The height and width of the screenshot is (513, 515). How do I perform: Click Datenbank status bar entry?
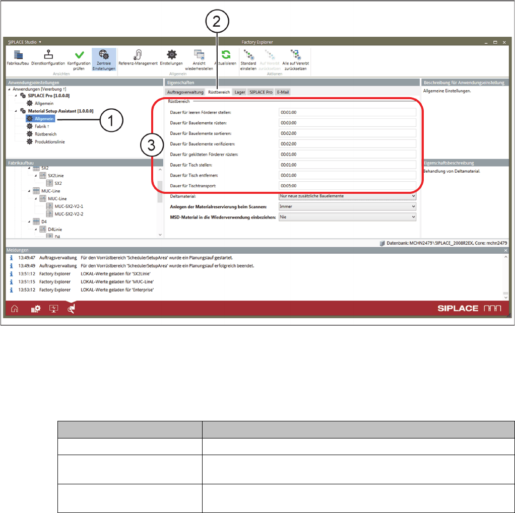(443, 243)
